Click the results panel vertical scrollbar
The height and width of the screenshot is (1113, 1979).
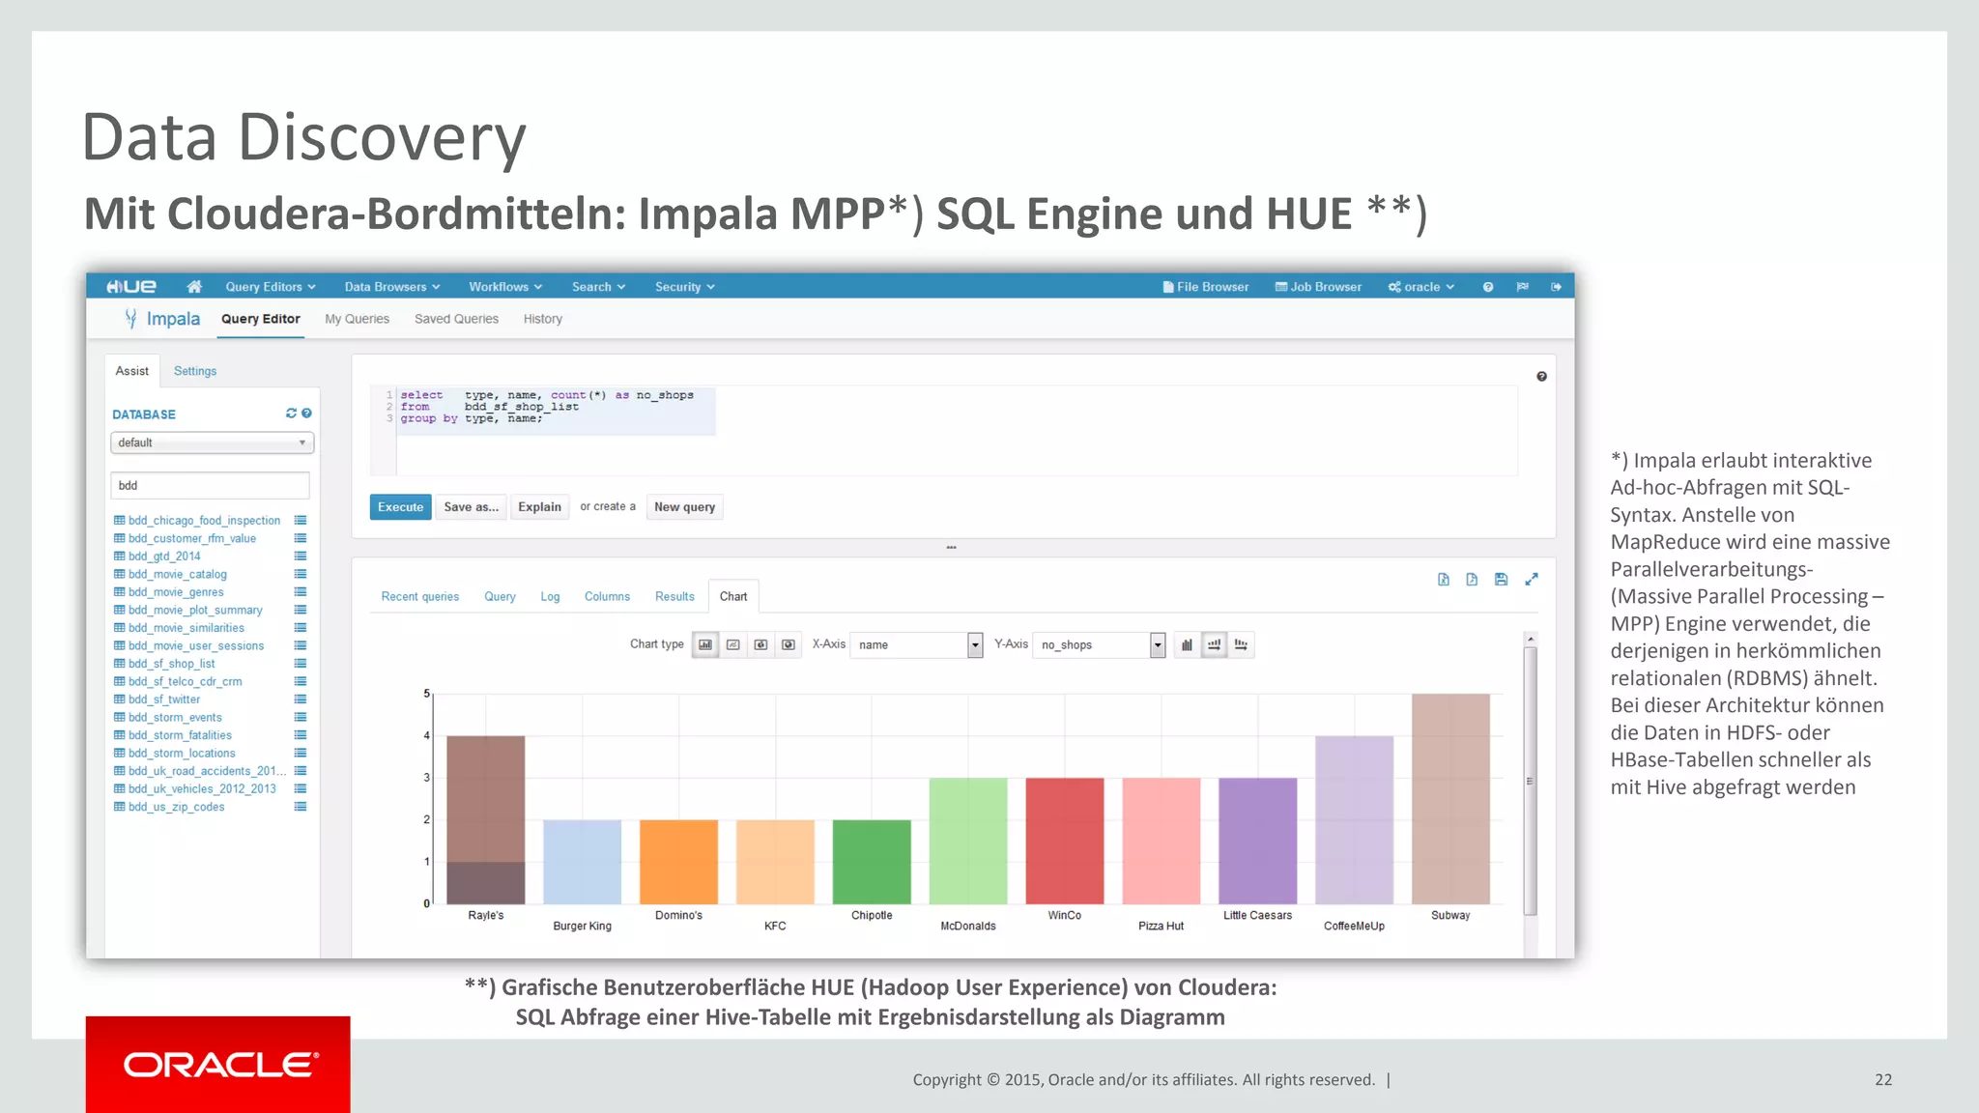pyautogui.click(x=1530, y=781)
